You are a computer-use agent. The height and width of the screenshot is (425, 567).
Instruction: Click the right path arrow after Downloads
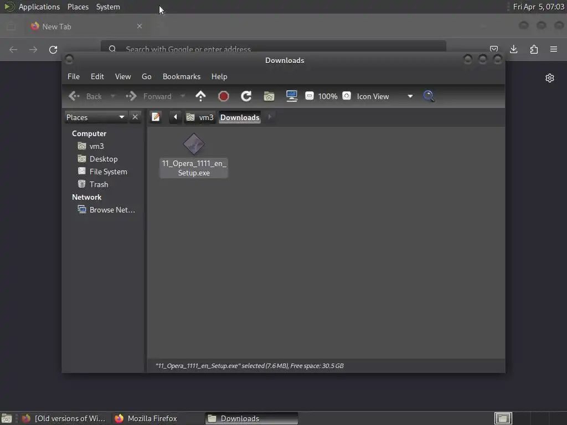click(270, 117)
